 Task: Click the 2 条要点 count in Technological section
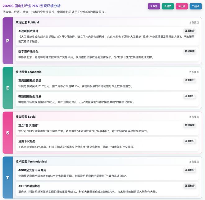pos(194,162)
